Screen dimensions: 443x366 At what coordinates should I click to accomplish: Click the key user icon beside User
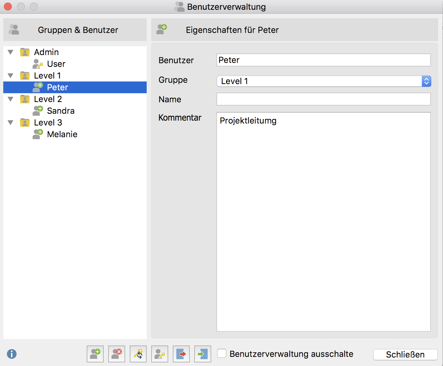(x=38, y=64)
